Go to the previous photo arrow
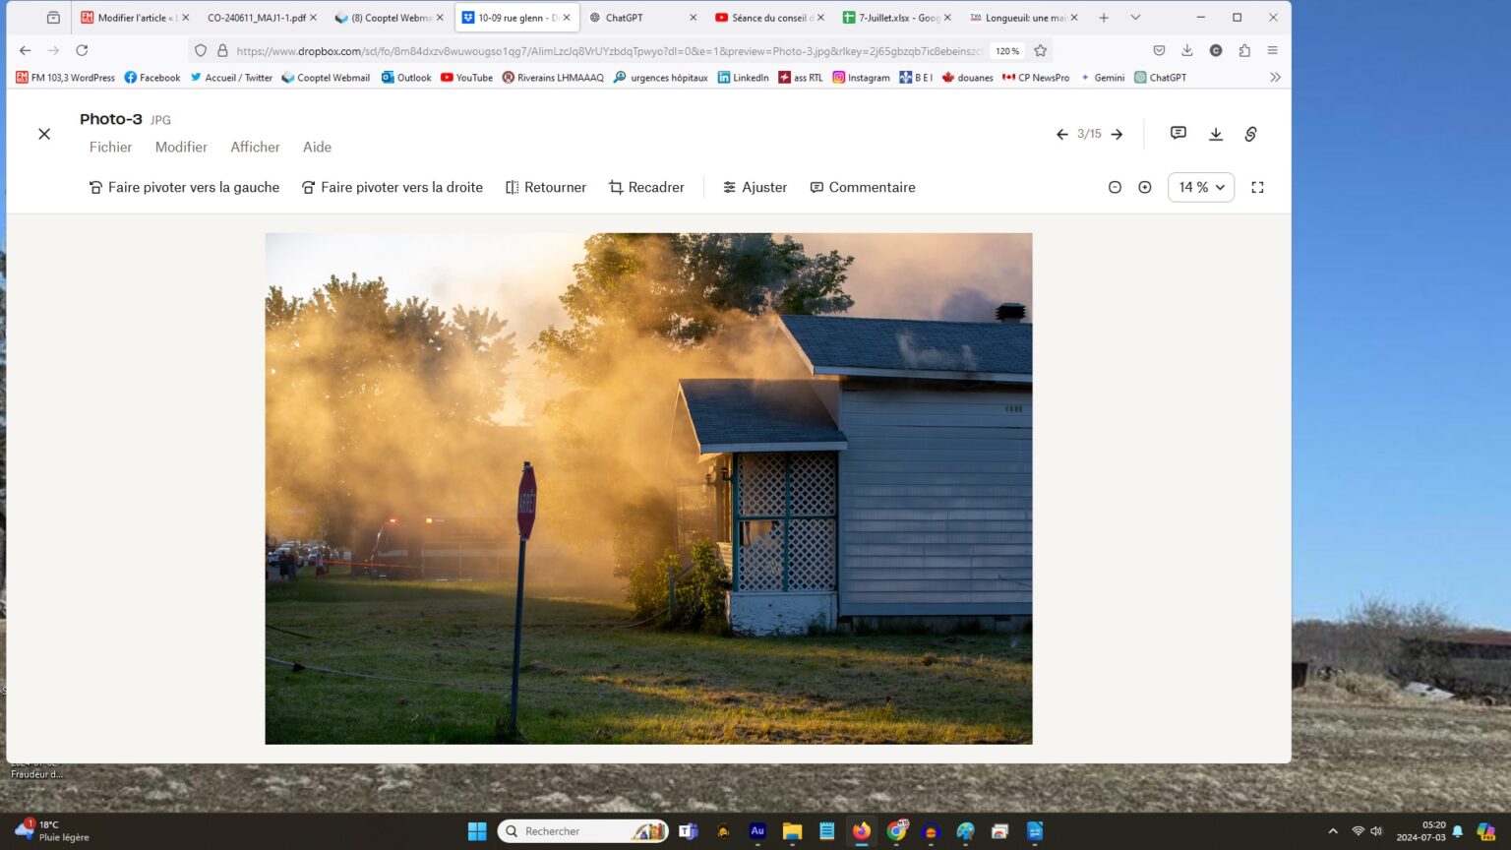 pyautogui.click(x=1061, y=135)
